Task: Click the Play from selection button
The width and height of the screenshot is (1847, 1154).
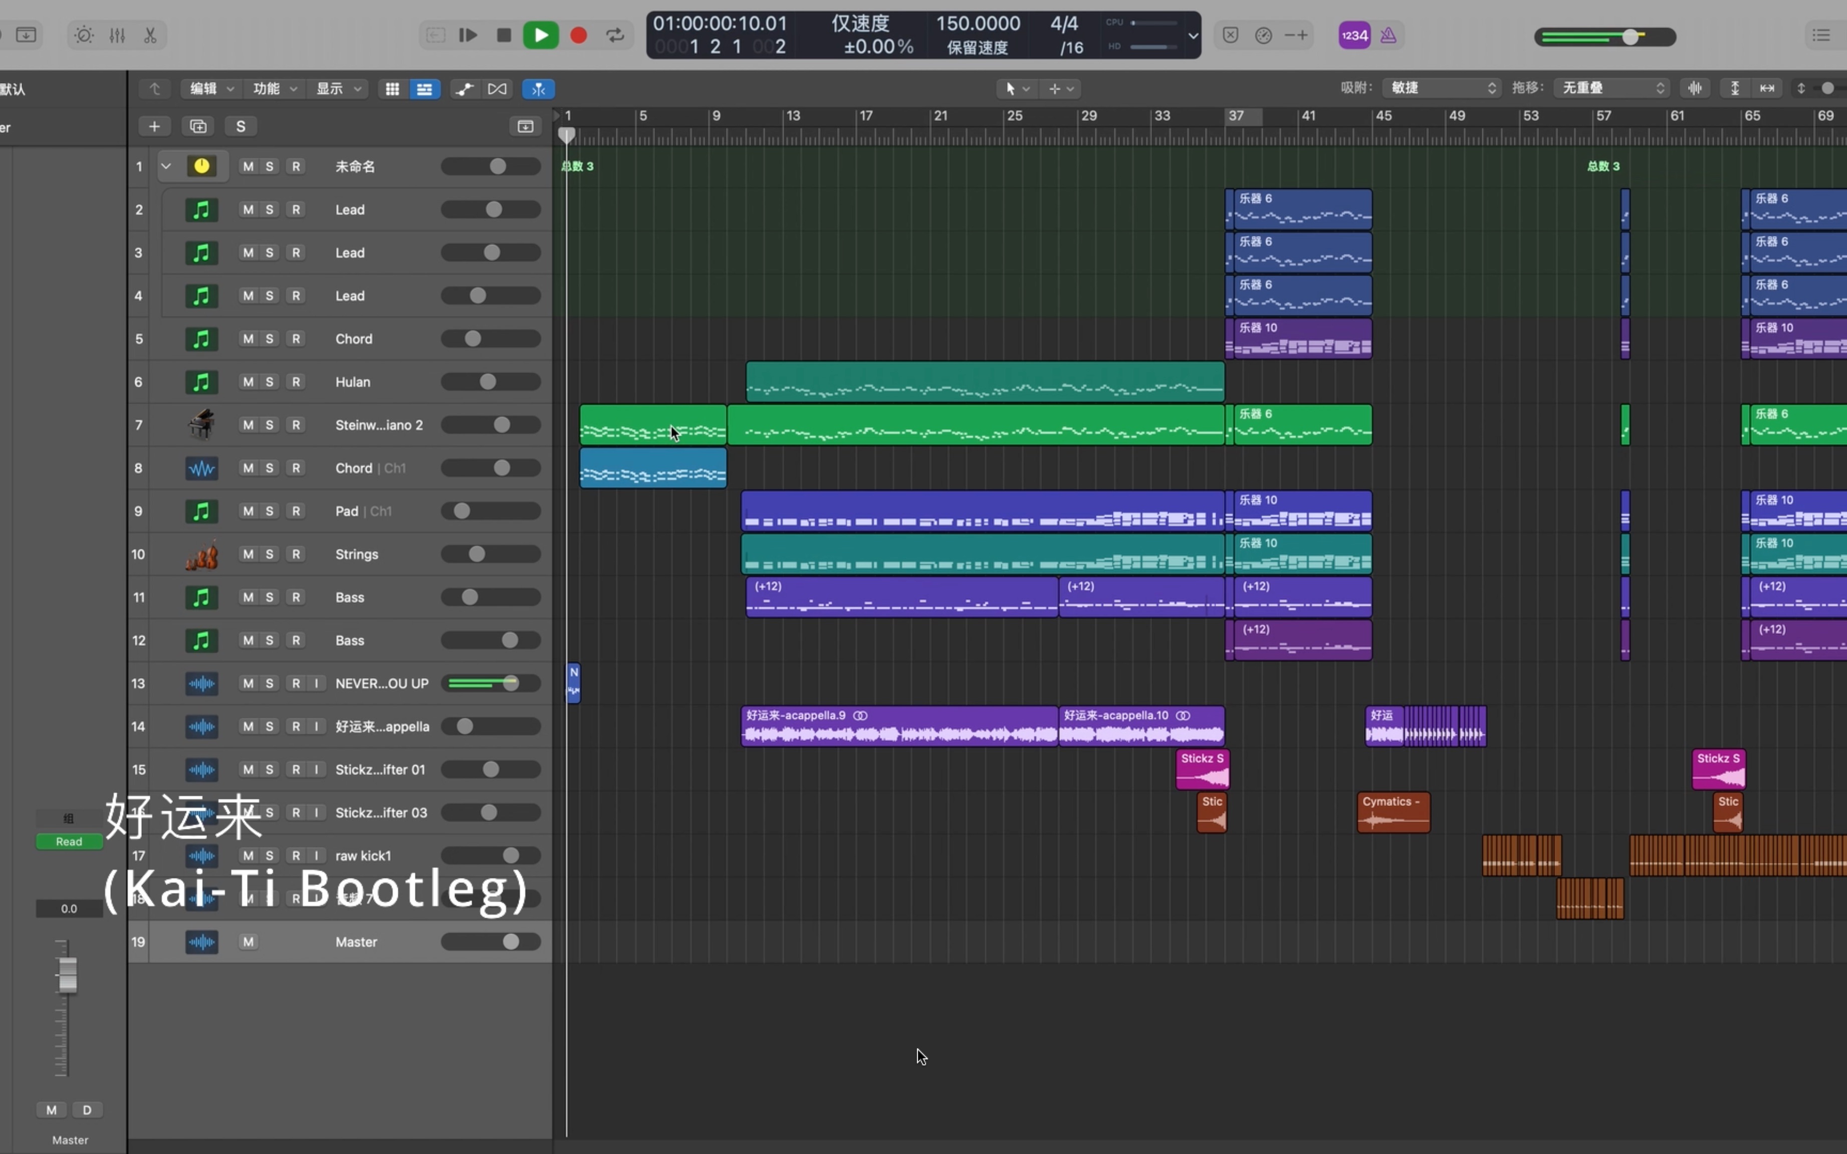Action: point(468,35)
